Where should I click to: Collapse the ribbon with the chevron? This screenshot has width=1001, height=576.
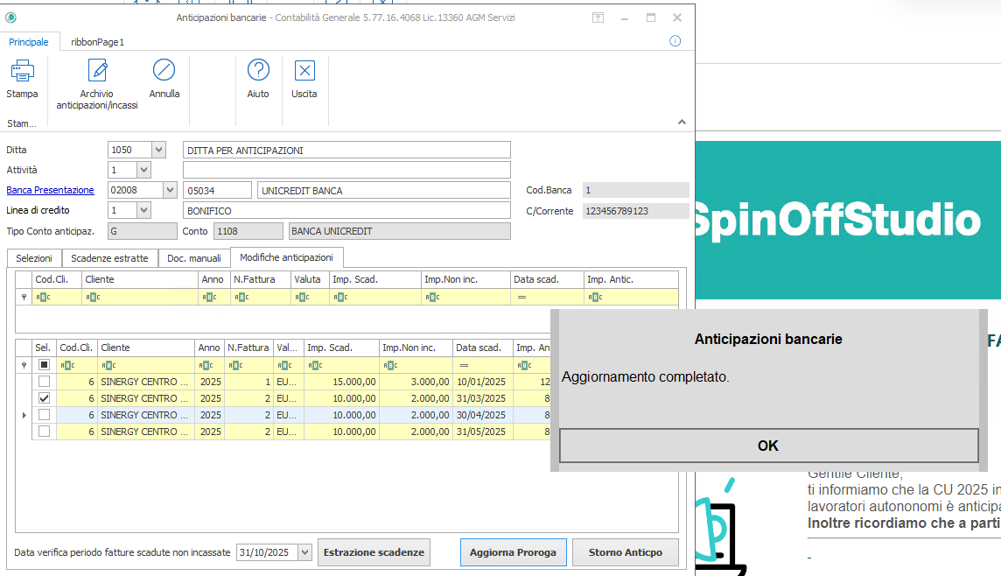pyautogui.click(x=682, y=122)
